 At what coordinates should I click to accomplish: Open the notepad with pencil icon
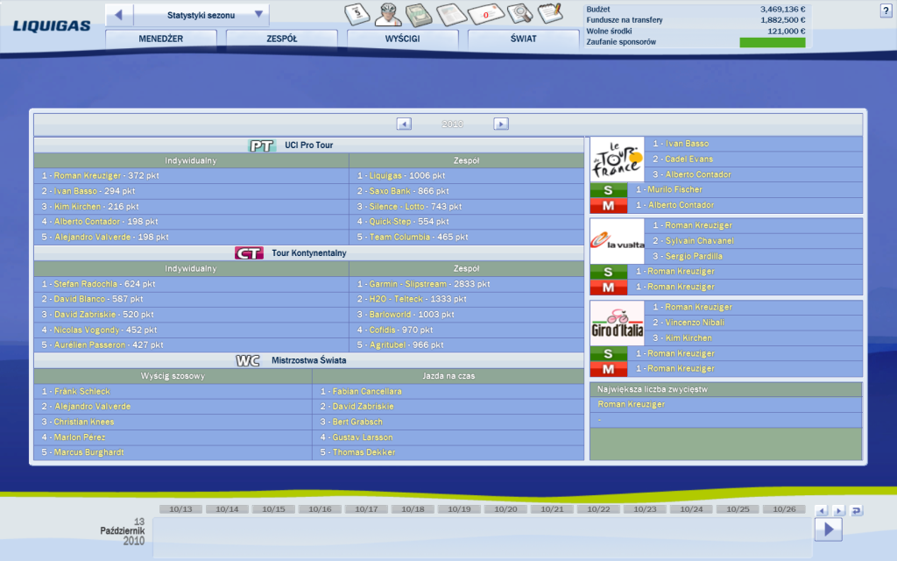tap(550, 13)
